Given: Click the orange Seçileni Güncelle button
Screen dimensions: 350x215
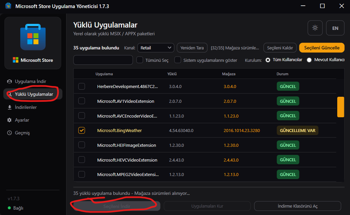Looking at the screenshot, I should point(322,48).
